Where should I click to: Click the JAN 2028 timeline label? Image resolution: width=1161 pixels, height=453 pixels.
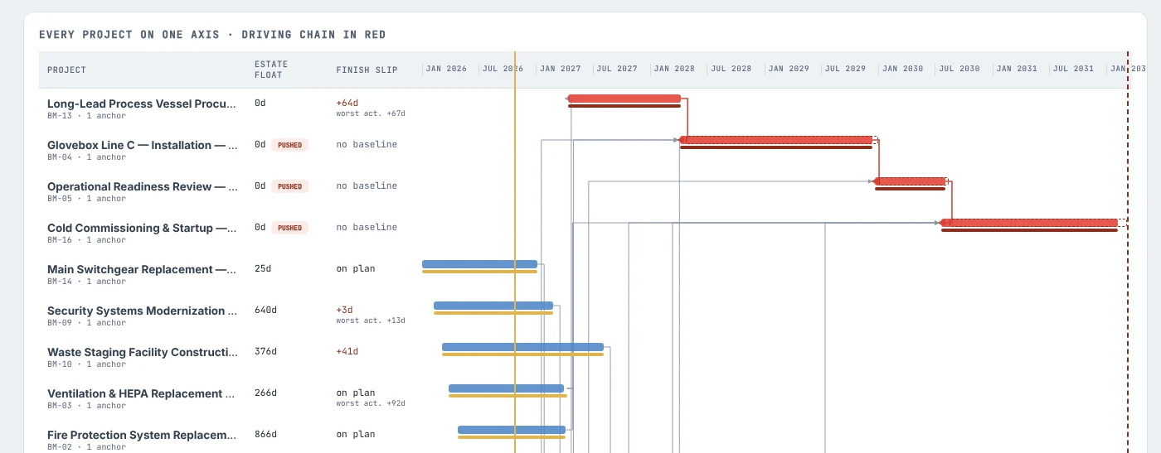click(674, 69)
